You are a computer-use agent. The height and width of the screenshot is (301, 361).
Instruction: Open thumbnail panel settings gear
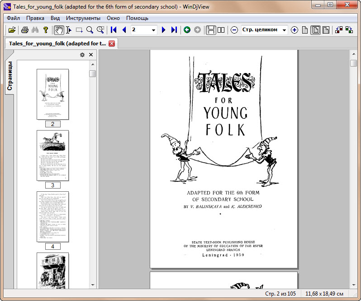[x=82, y=55]
